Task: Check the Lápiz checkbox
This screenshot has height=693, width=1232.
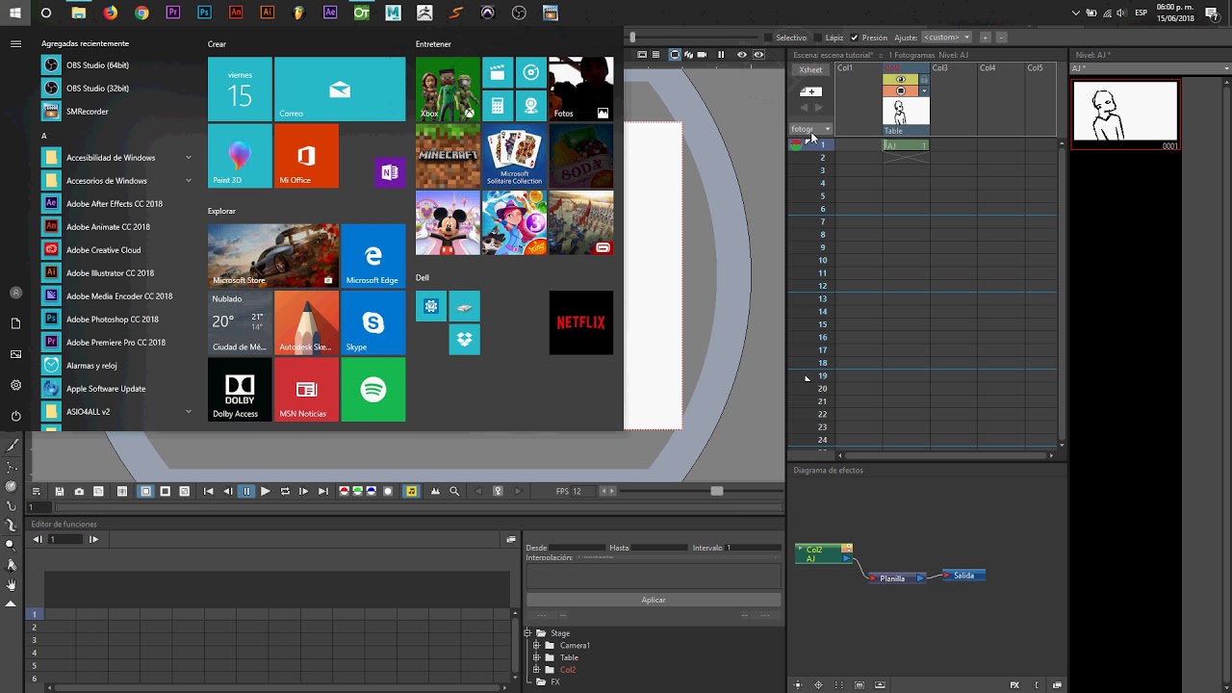Action: click(x=818, y=38)
